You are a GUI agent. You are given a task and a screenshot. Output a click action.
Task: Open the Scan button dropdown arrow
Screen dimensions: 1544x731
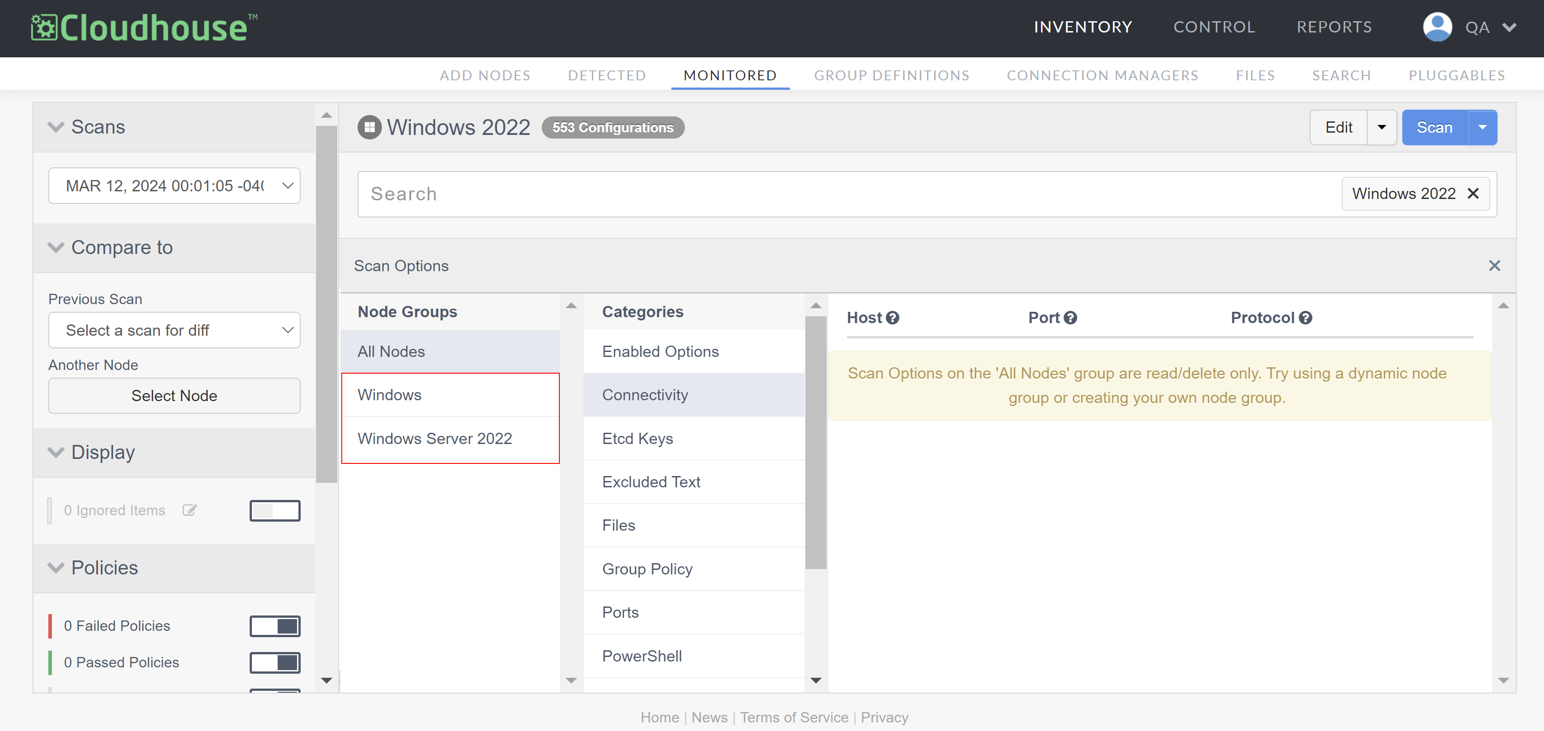(1482, 127)
